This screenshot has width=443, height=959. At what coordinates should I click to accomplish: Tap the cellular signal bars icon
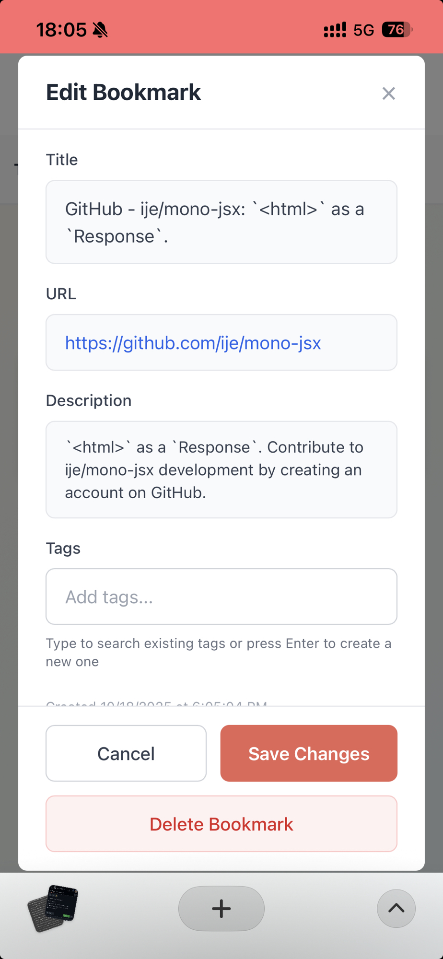pyautogui.click(x=335, y=30)
